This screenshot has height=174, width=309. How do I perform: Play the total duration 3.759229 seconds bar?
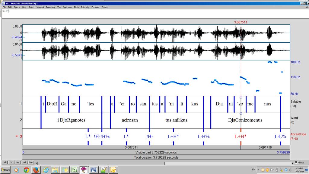click(156, 157)
